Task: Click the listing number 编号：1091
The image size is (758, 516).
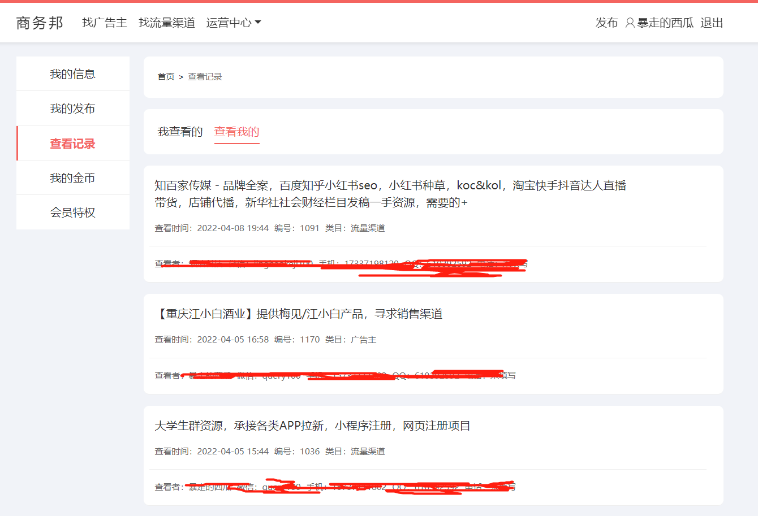Action: click(x=297, y=228)
